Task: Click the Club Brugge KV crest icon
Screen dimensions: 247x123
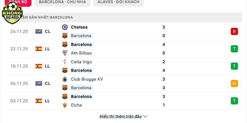Action: click(65, 79)
